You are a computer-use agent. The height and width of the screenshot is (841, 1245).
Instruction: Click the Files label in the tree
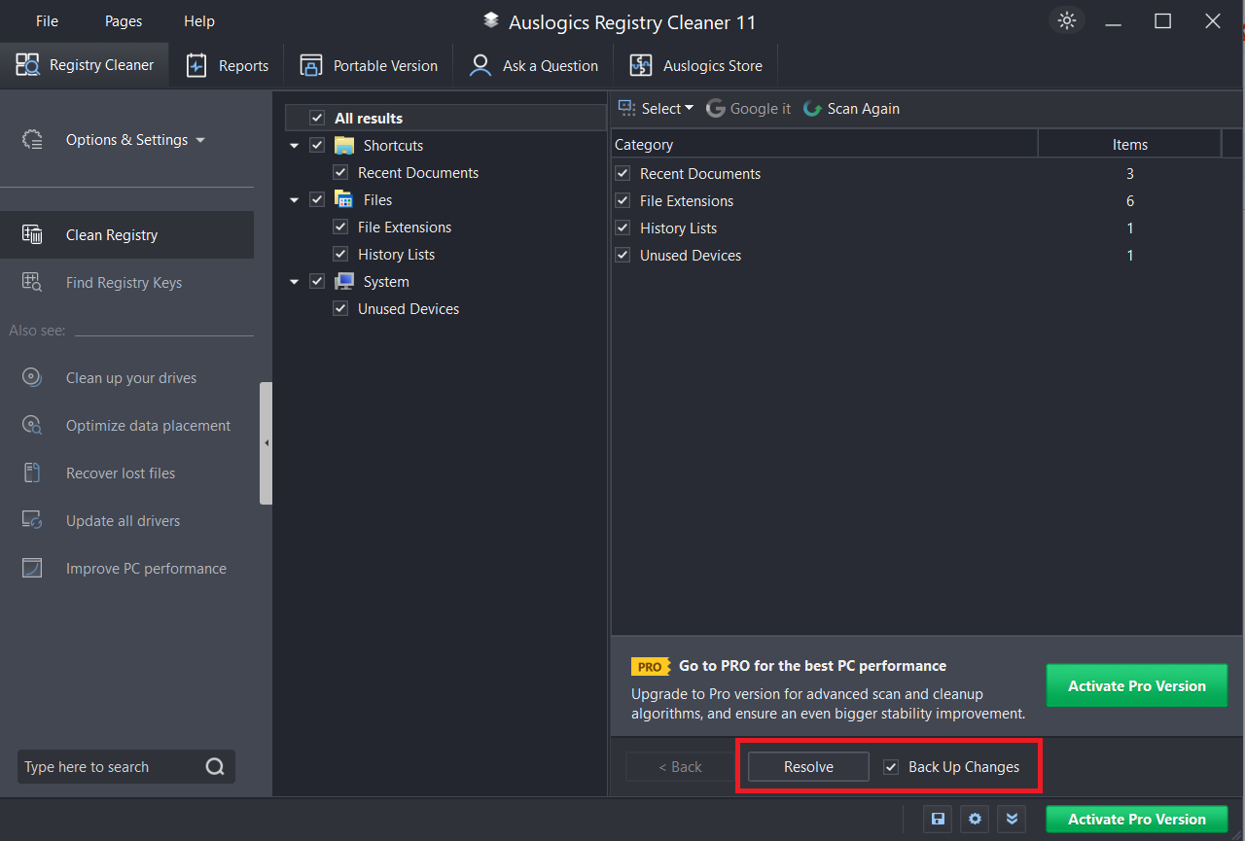377,199
